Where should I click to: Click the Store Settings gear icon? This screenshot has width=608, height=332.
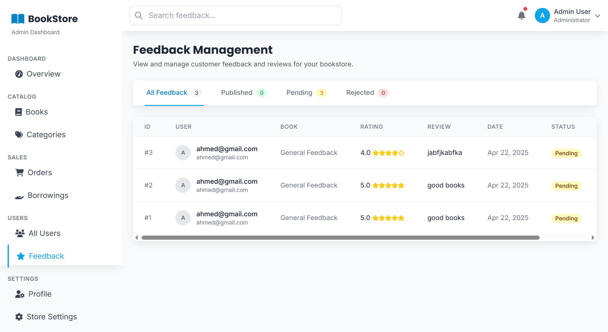coord(19,317)
